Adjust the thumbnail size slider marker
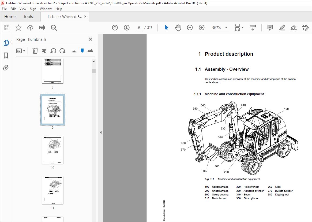This screenshot has width=312, height=222. pyautogui.click(x=82, y=51)
